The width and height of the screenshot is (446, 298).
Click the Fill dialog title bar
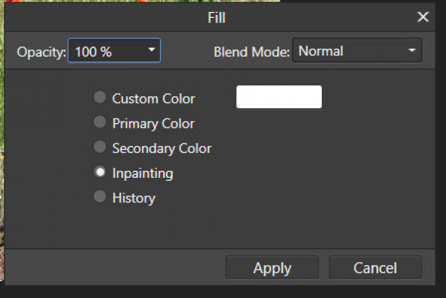(216, 17)
